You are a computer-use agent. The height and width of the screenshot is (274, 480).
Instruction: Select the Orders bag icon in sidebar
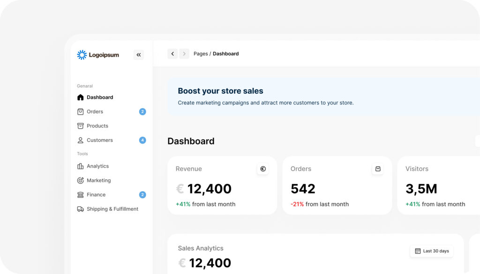tap(80, 111)
